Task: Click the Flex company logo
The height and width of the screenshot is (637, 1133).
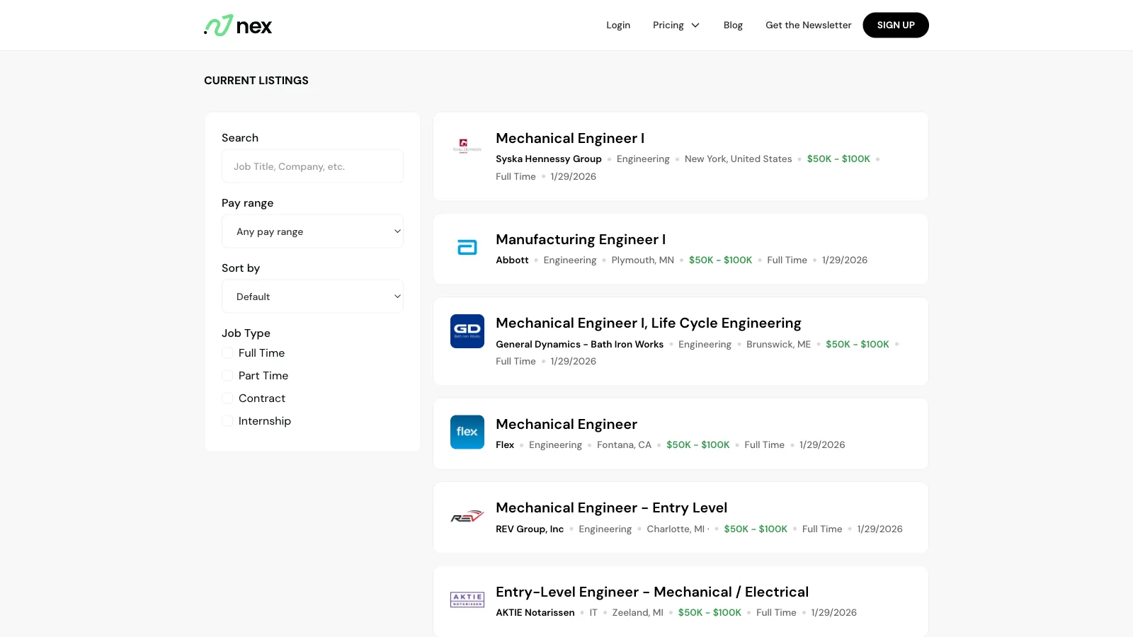Action: [467, 432]
